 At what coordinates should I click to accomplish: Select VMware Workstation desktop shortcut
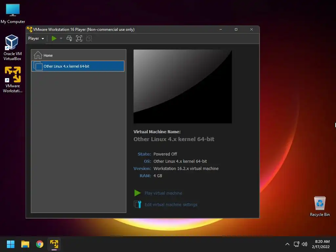(x=13, y=79)
